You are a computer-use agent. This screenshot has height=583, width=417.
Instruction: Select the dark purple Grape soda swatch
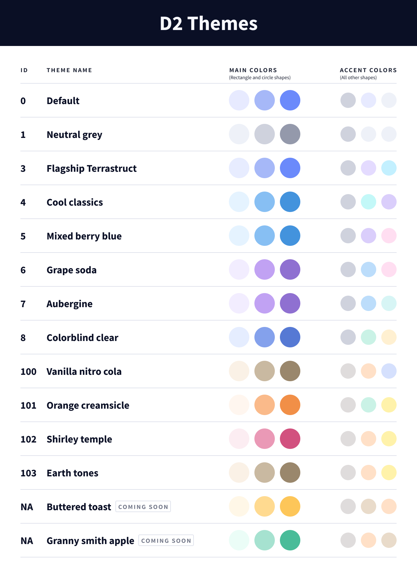coord(290,269)
